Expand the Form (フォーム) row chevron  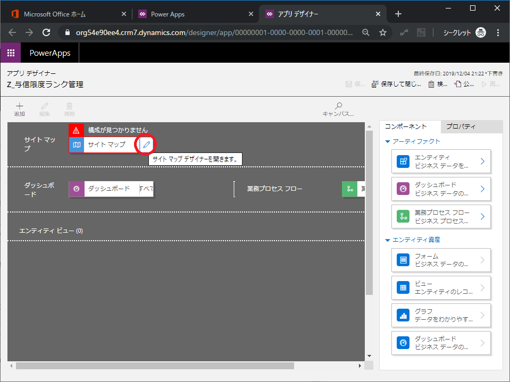(483, 260)
